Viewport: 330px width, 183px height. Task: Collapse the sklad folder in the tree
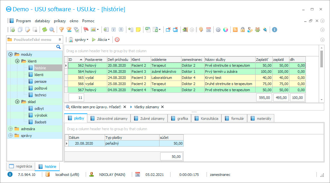[x=17, y=102]
